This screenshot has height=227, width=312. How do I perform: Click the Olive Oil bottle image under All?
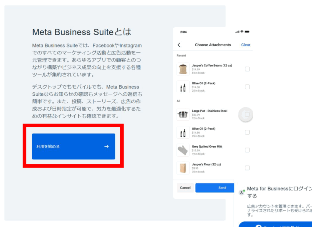coord(183,133)
